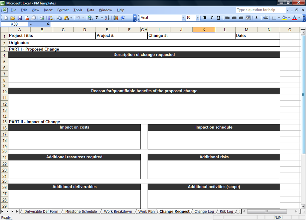Click the E-mail envelope toolbar icon
The width and height of the screenshot is (306, 220).
[34, 18]
